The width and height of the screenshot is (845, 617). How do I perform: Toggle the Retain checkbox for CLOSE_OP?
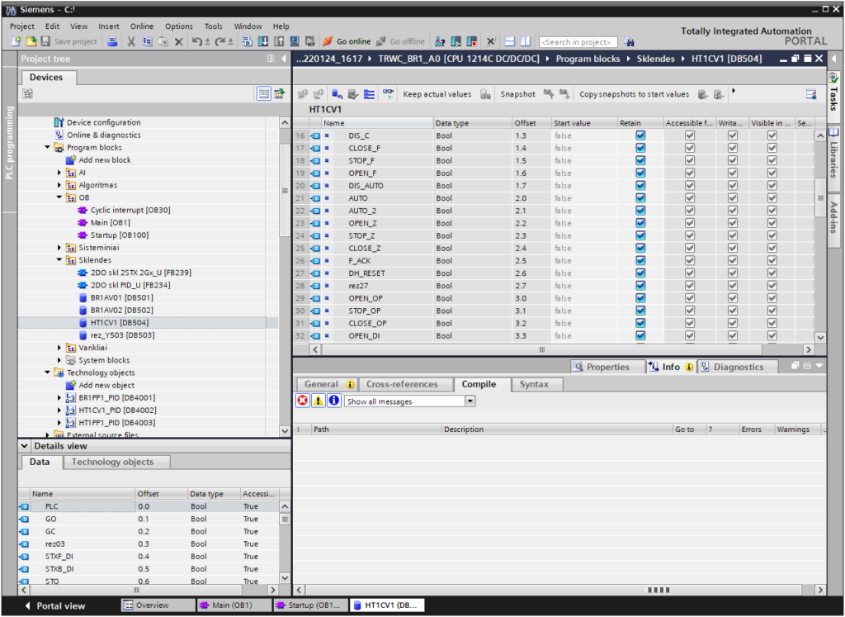click(640, 324)
